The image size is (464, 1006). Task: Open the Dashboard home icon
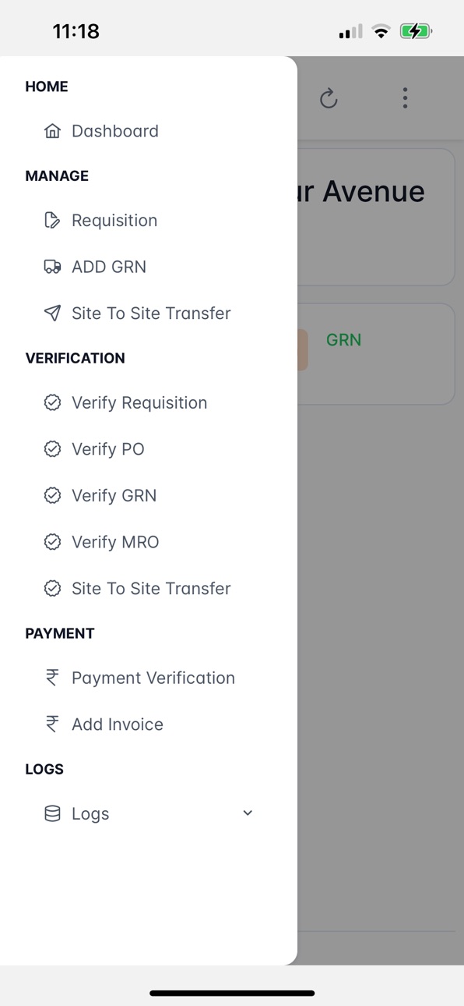[52, 131]
